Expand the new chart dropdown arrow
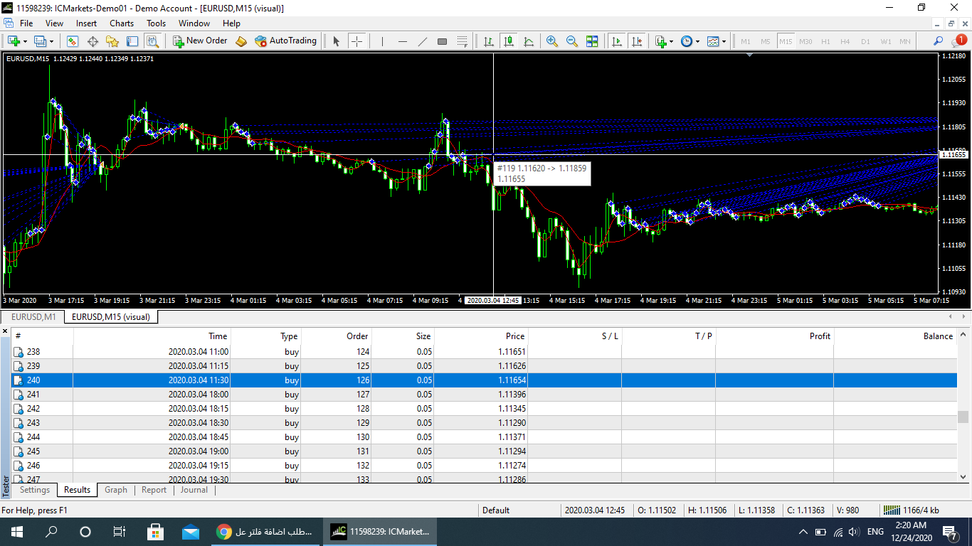 [26, 41]
